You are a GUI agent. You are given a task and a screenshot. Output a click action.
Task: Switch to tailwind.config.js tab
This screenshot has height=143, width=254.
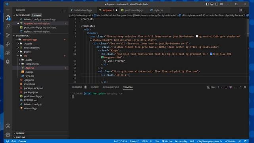(83, 10)
